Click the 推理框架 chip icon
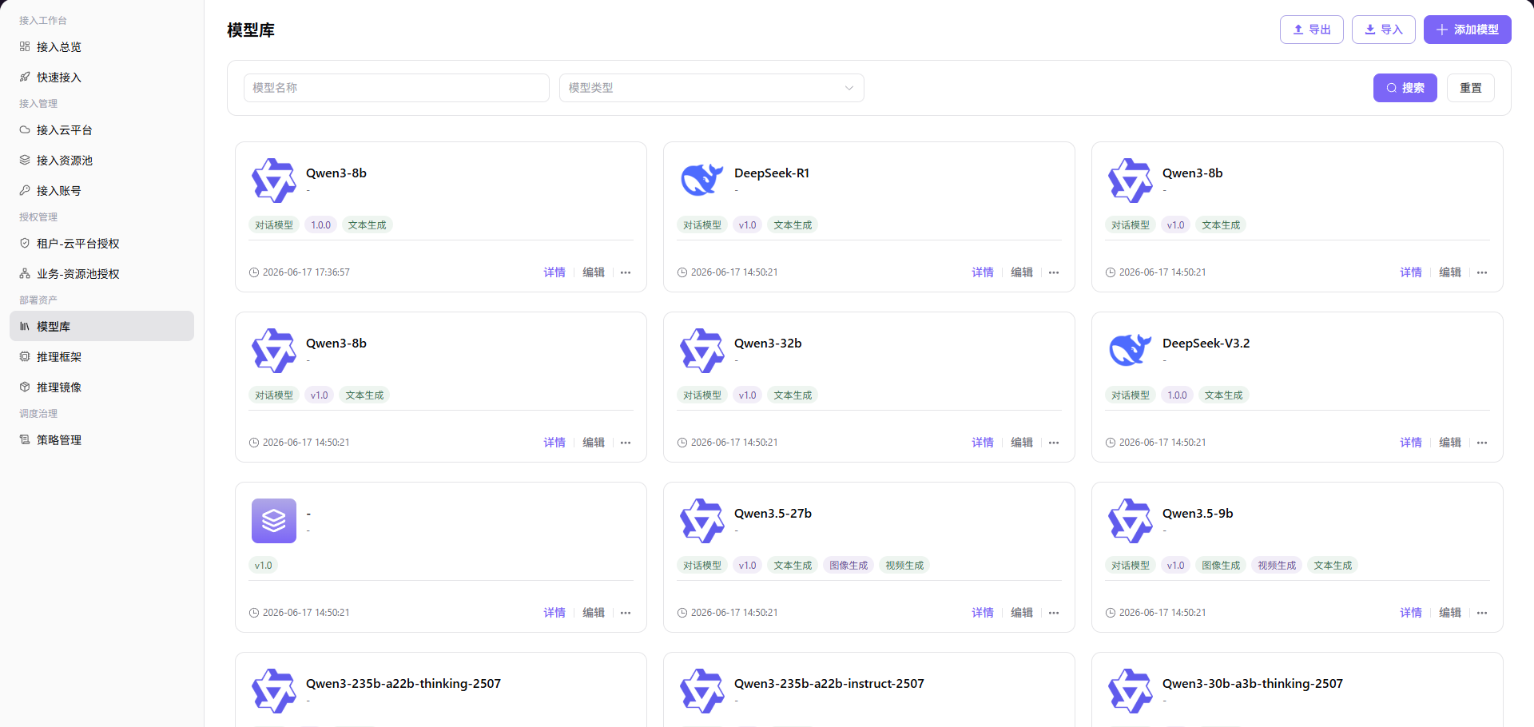 (25, 356)
